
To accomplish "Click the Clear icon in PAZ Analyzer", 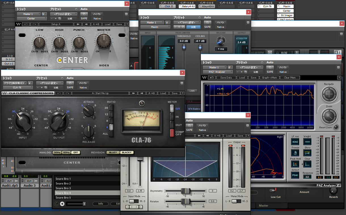I will click(307, 164).
